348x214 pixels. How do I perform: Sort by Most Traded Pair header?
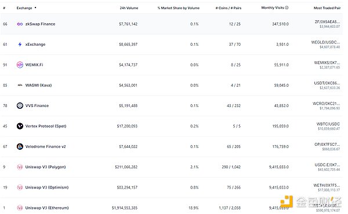pos(327,8)
